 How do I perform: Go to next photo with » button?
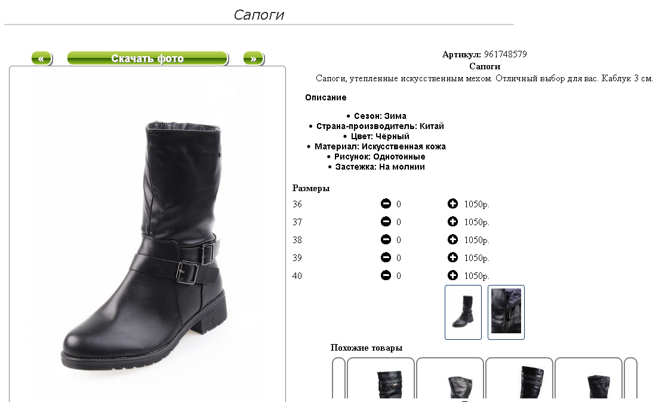click(x=254, y=59)
